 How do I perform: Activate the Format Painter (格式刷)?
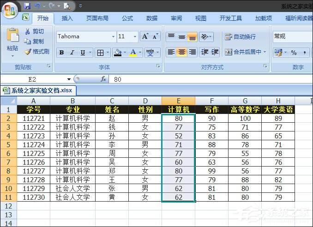37,52
